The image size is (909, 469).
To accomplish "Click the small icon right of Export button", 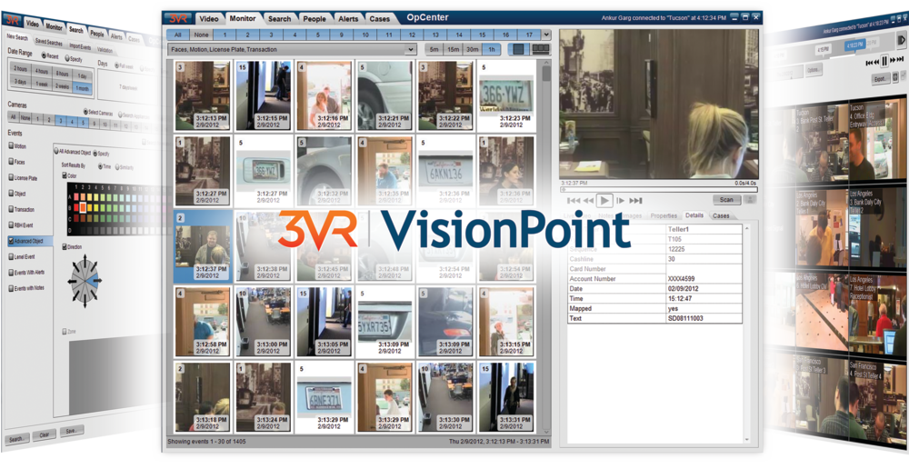I will (x=895, y=76).
